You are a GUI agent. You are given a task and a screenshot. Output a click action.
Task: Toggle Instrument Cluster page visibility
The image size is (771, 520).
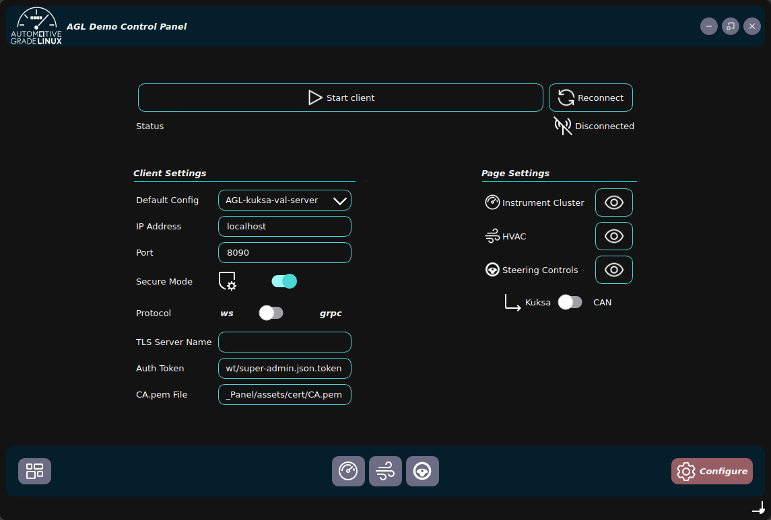613,202
